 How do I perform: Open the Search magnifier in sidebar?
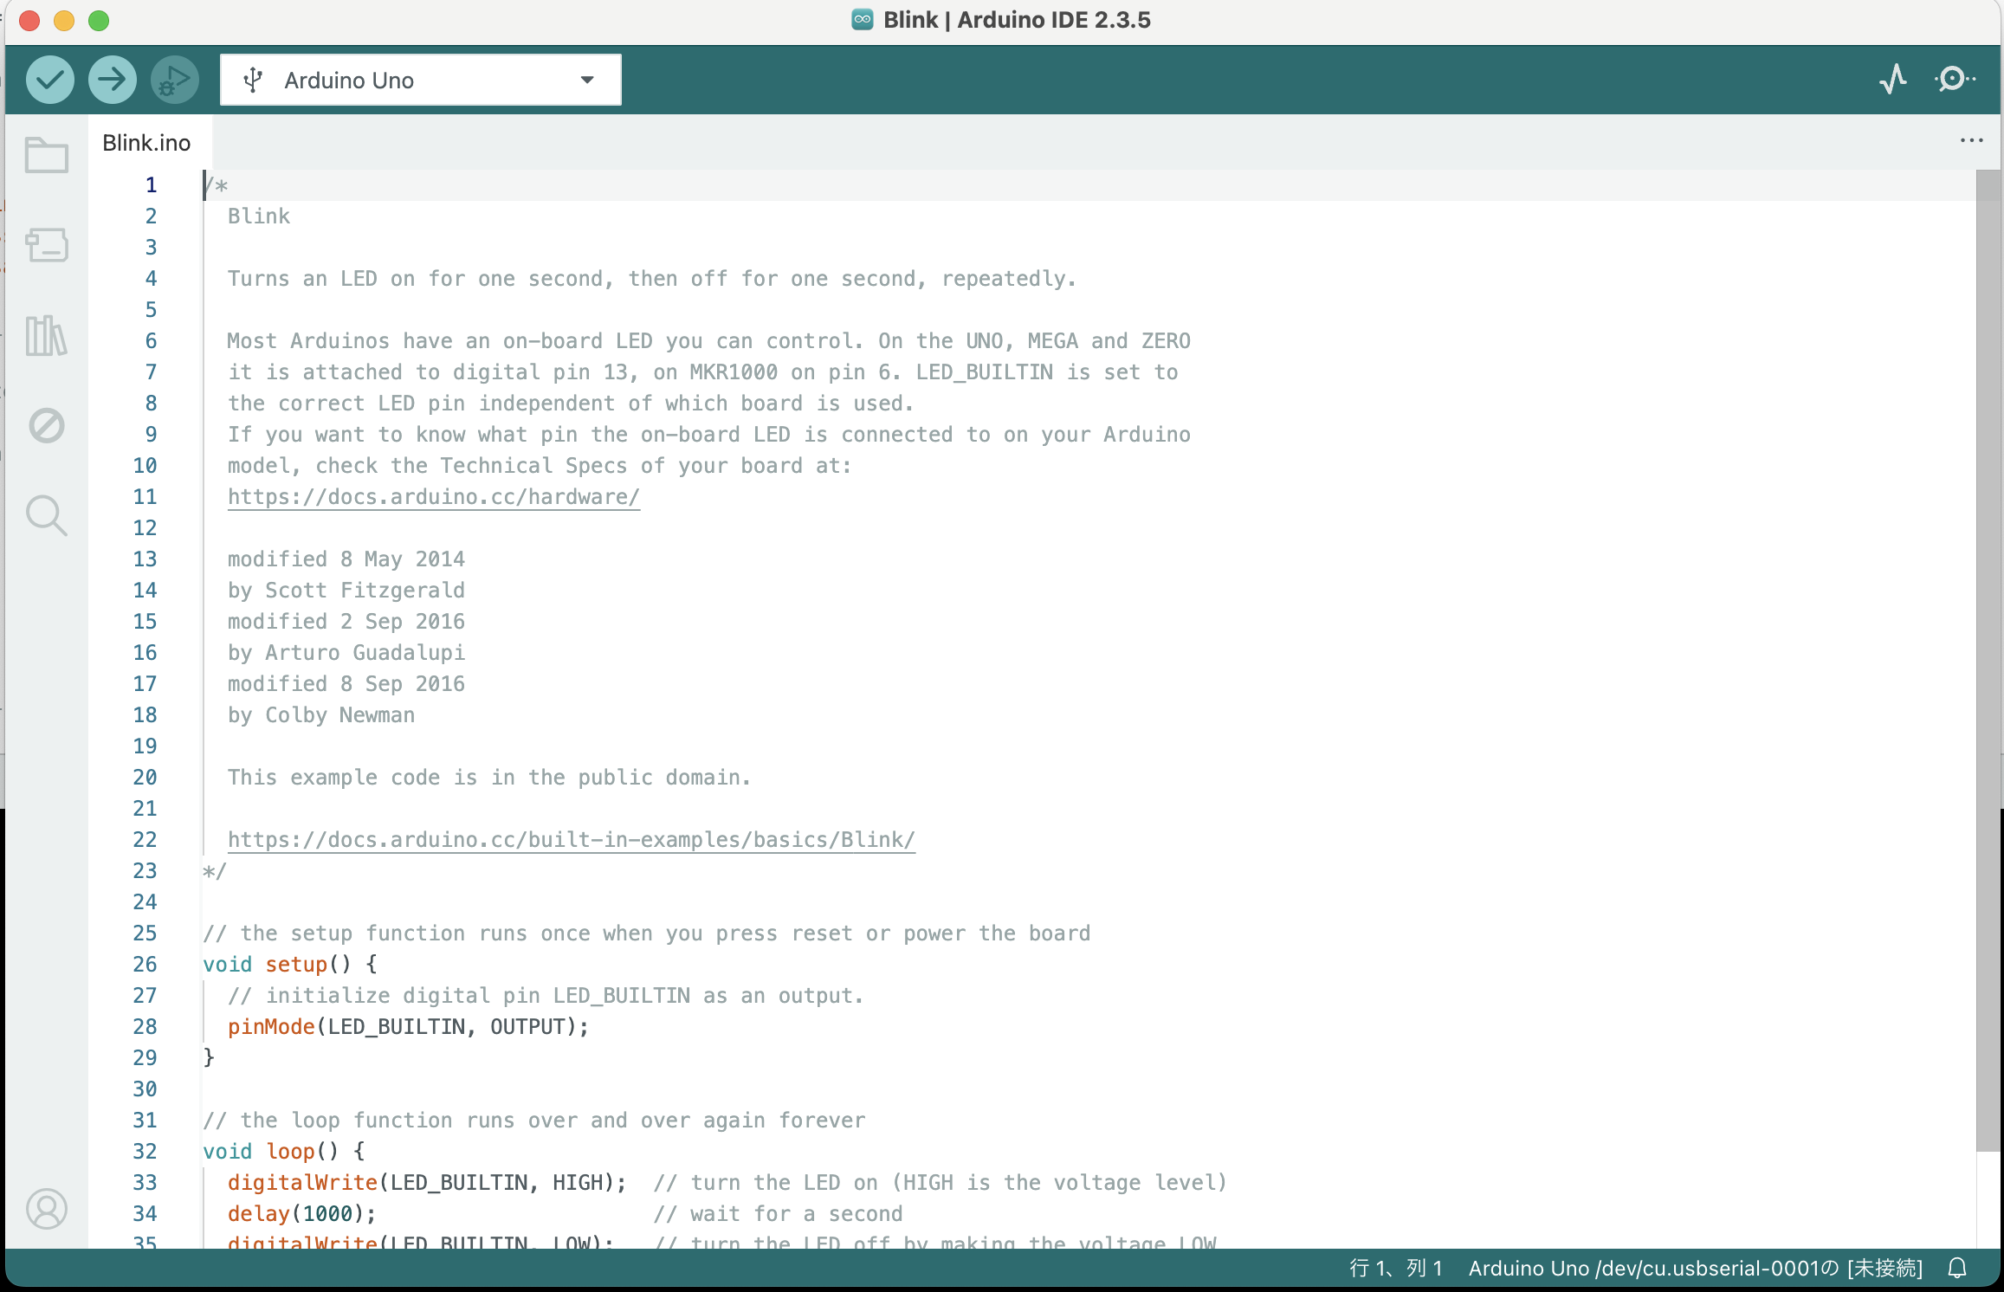[47, 516]
